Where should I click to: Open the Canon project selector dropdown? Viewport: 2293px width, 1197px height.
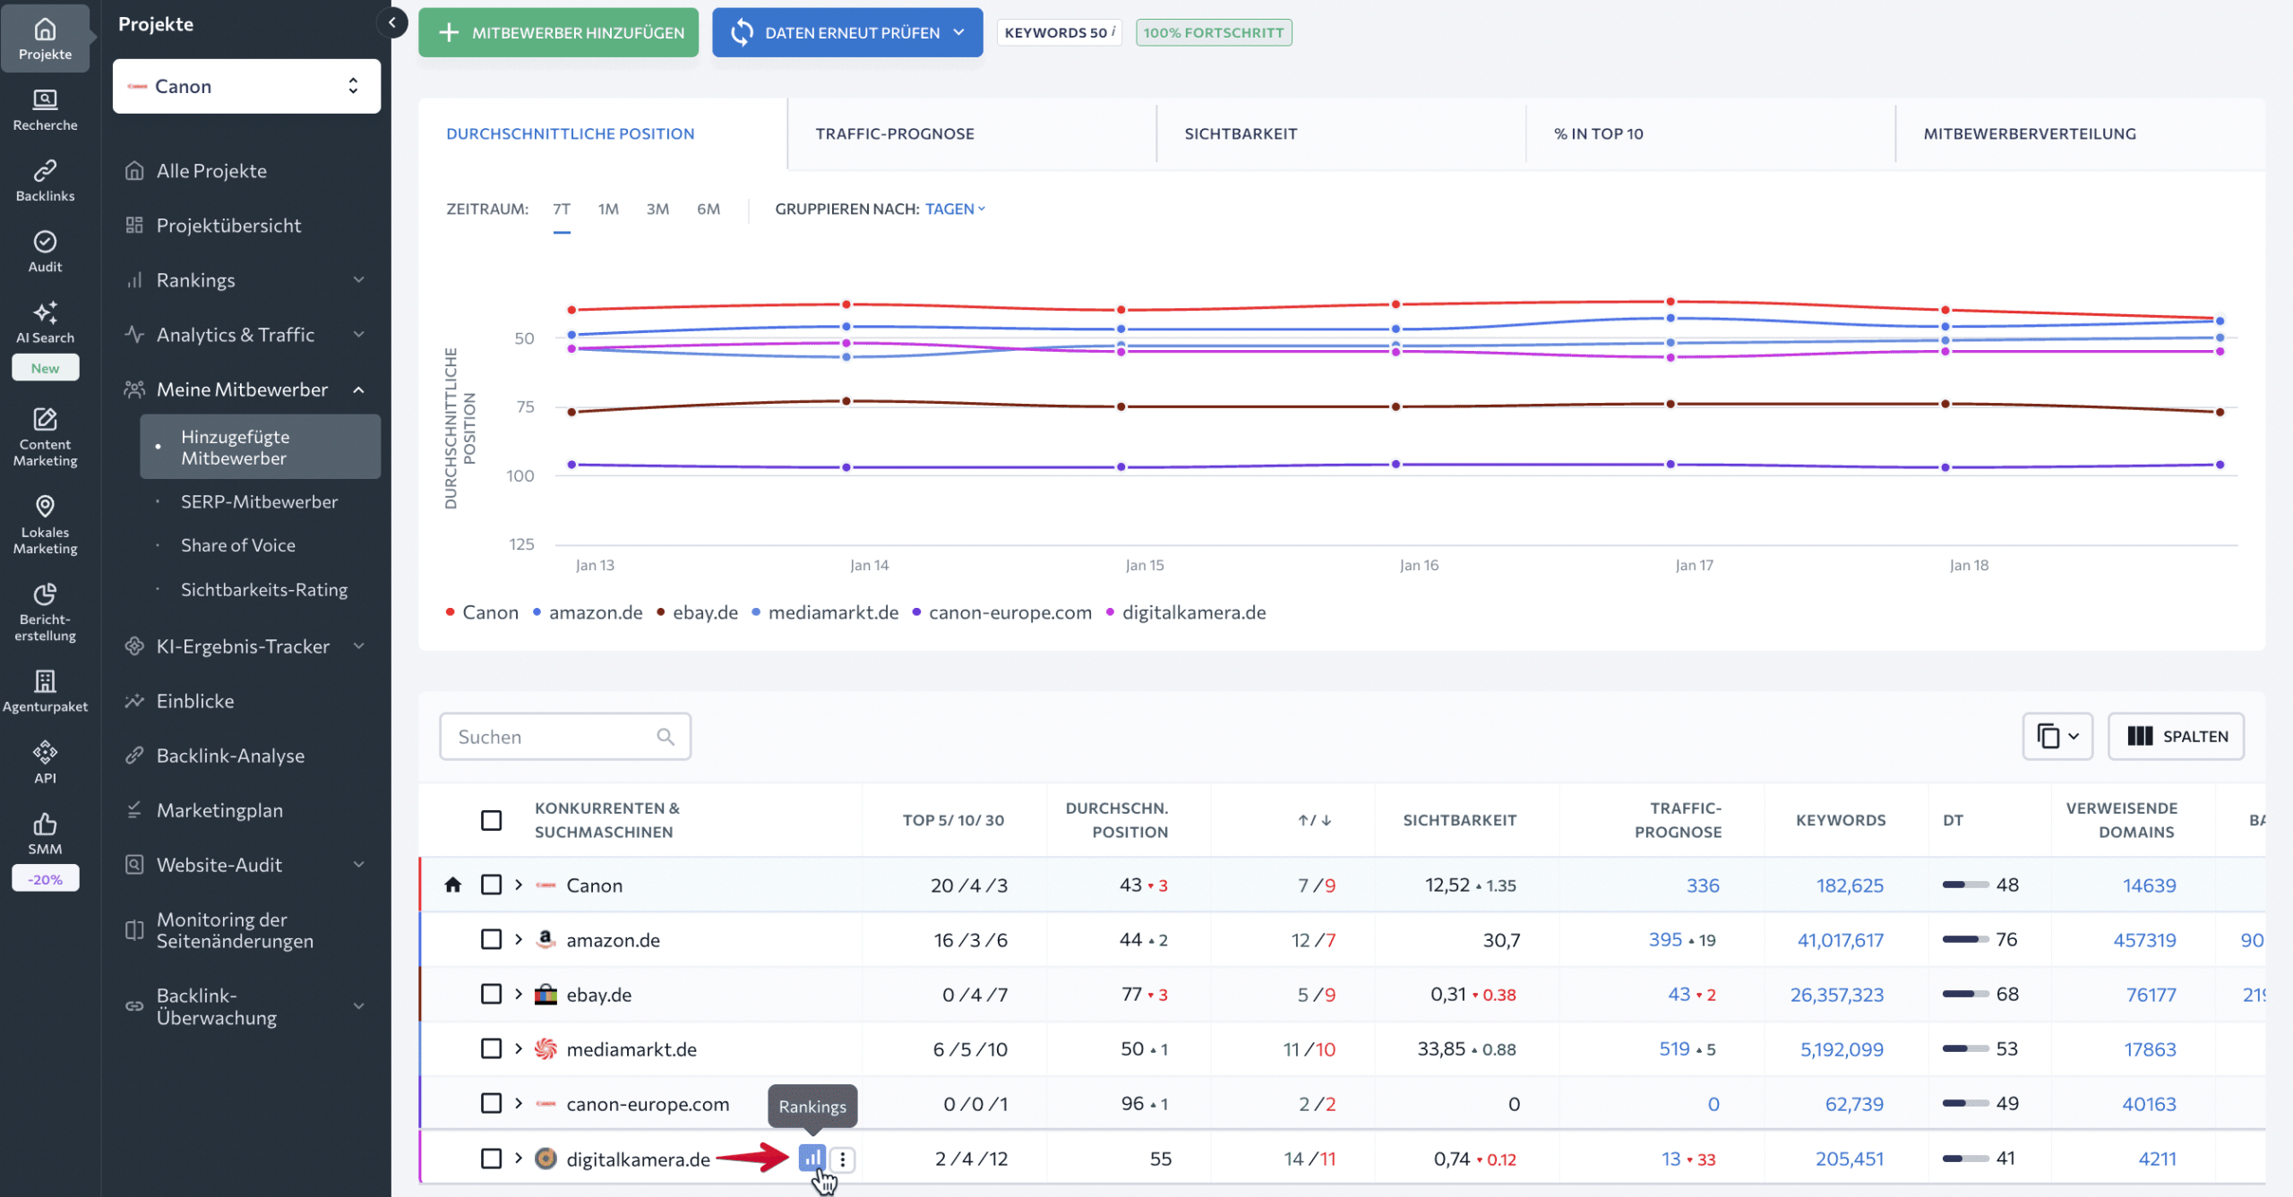[x=245, y=85]
